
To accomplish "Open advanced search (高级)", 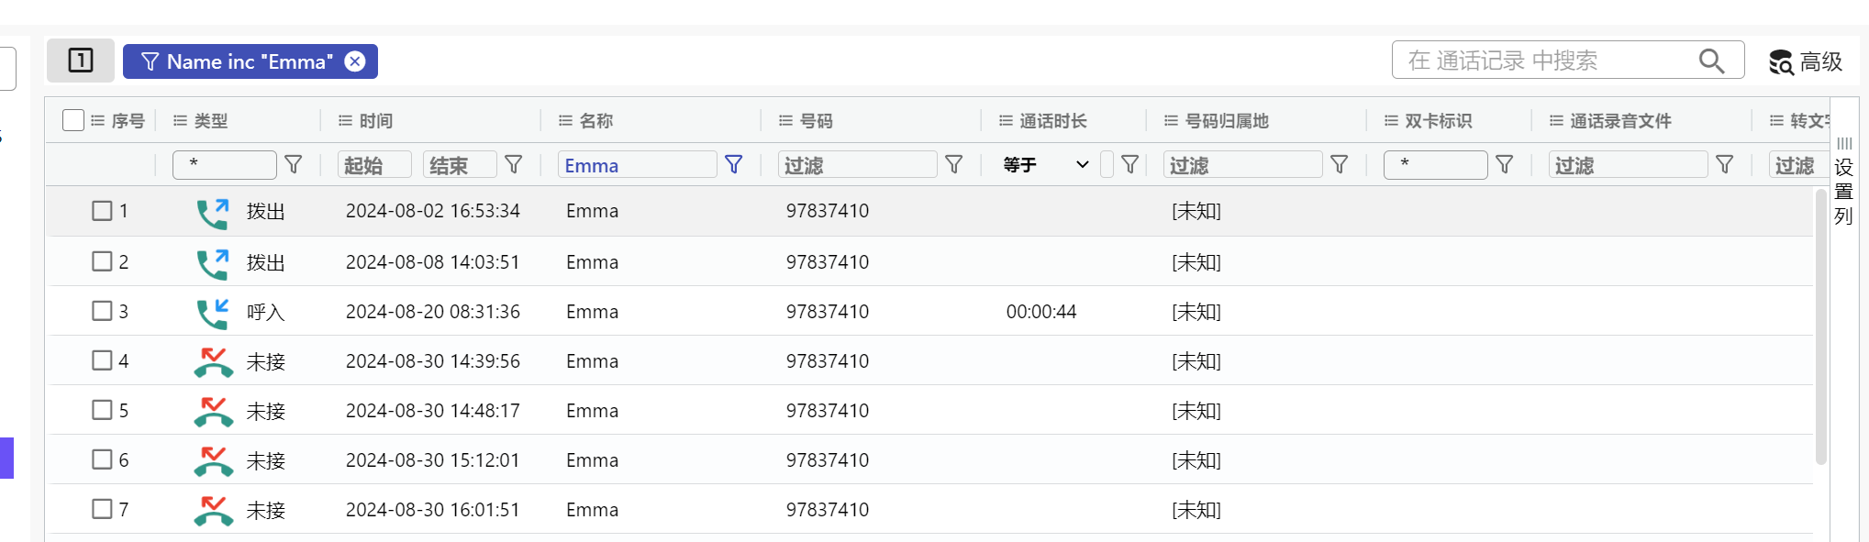I will [x=1805, y=61].
